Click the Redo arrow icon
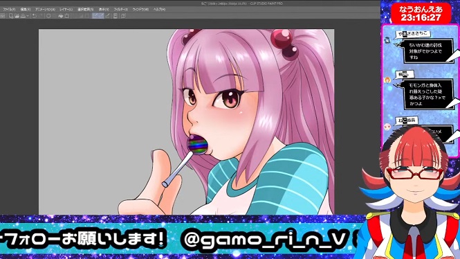460x259 pixels. [41, 16]
